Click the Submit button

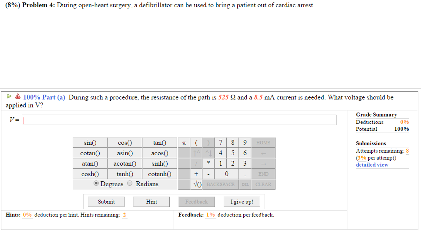pos(106,202)
